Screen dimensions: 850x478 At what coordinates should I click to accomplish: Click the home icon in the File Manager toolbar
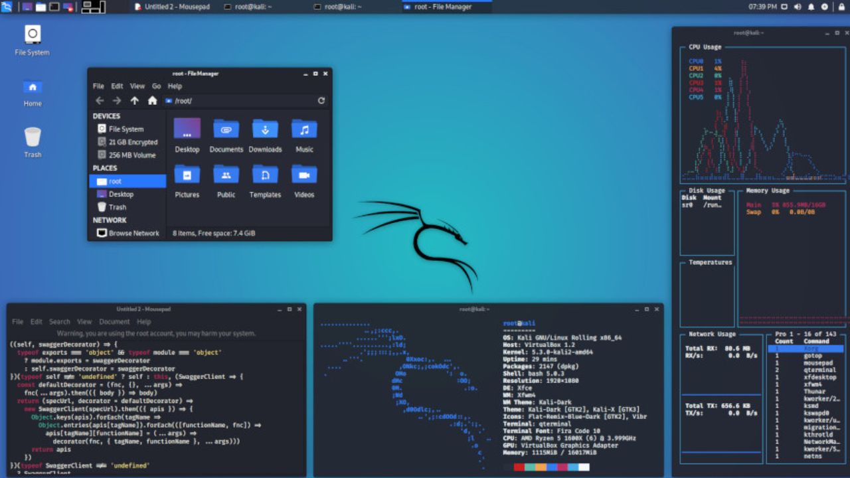pyautogui.click(x=152, y=101)
